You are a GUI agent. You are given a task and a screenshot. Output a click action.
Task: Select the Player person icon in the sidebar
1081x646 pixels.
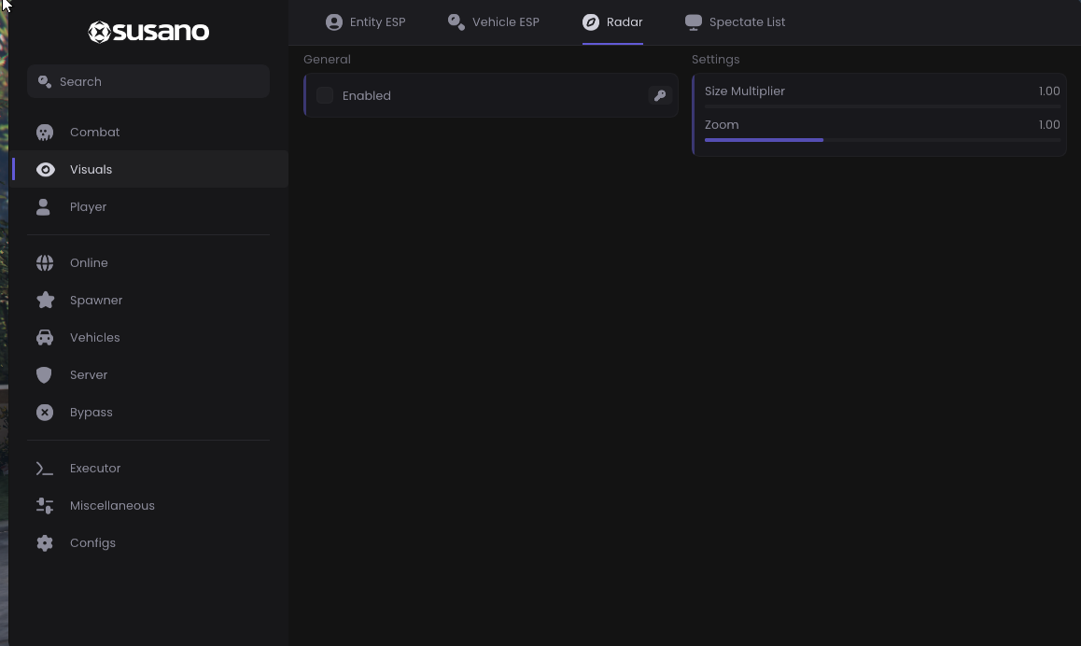click(x=44, y=207)
